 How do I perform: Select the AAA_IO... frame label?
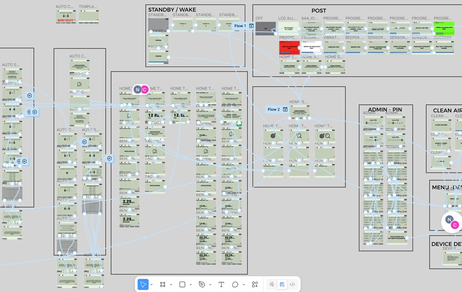tap(309, 18)
